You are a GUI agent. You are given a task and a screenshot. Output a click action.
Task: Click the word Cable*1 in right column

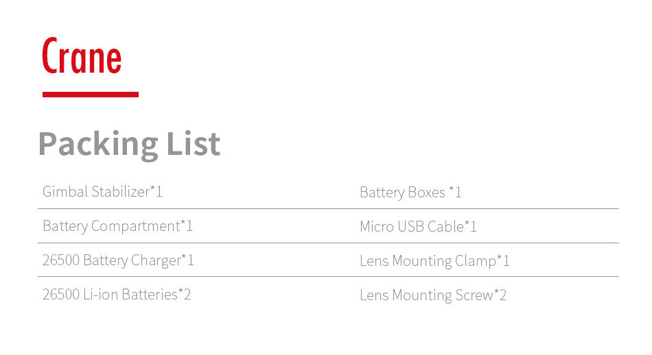(x=452, y=226)
